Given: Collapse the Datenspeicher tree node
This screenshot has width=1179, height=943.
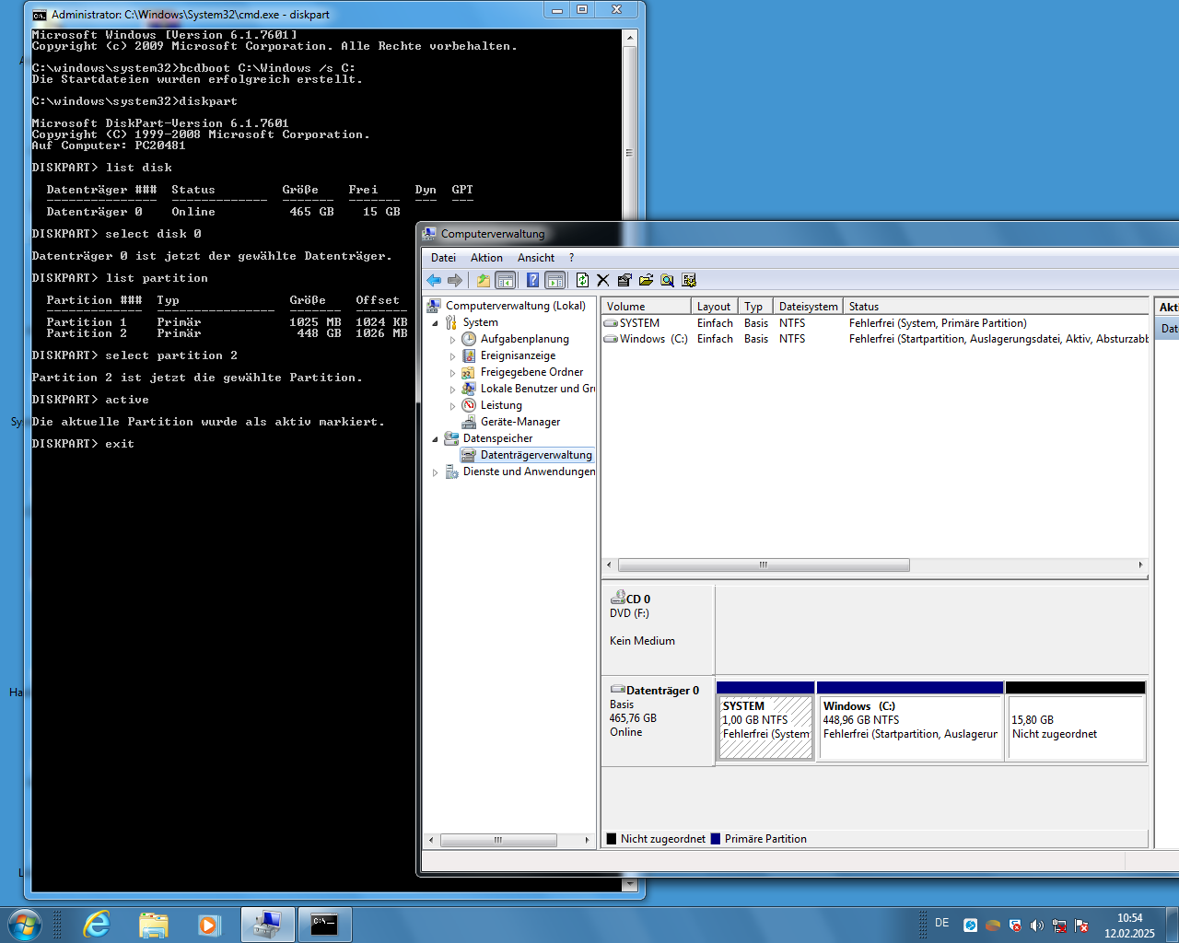Looking at the screenshot, I should pos(435,439).
